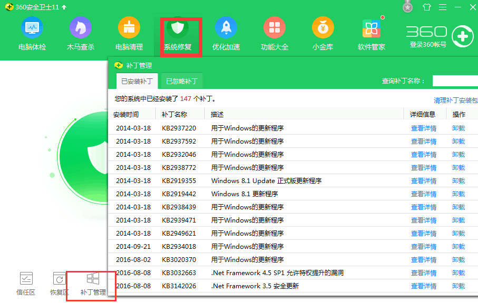Uninstall patch KB3032663
The width and height of the screenshot is (478, 303).
click(459, 273)
